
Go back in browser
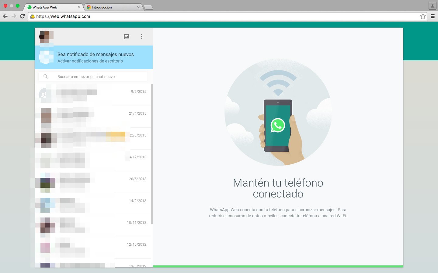[x=5, y=16]
